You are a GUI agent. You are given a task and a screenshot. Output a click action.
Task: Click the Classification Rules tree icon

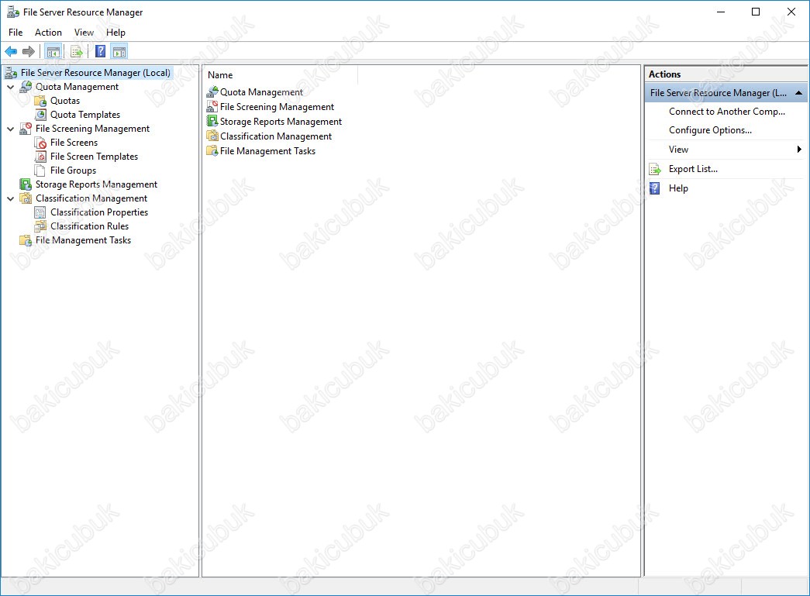[x=40, y=226]
